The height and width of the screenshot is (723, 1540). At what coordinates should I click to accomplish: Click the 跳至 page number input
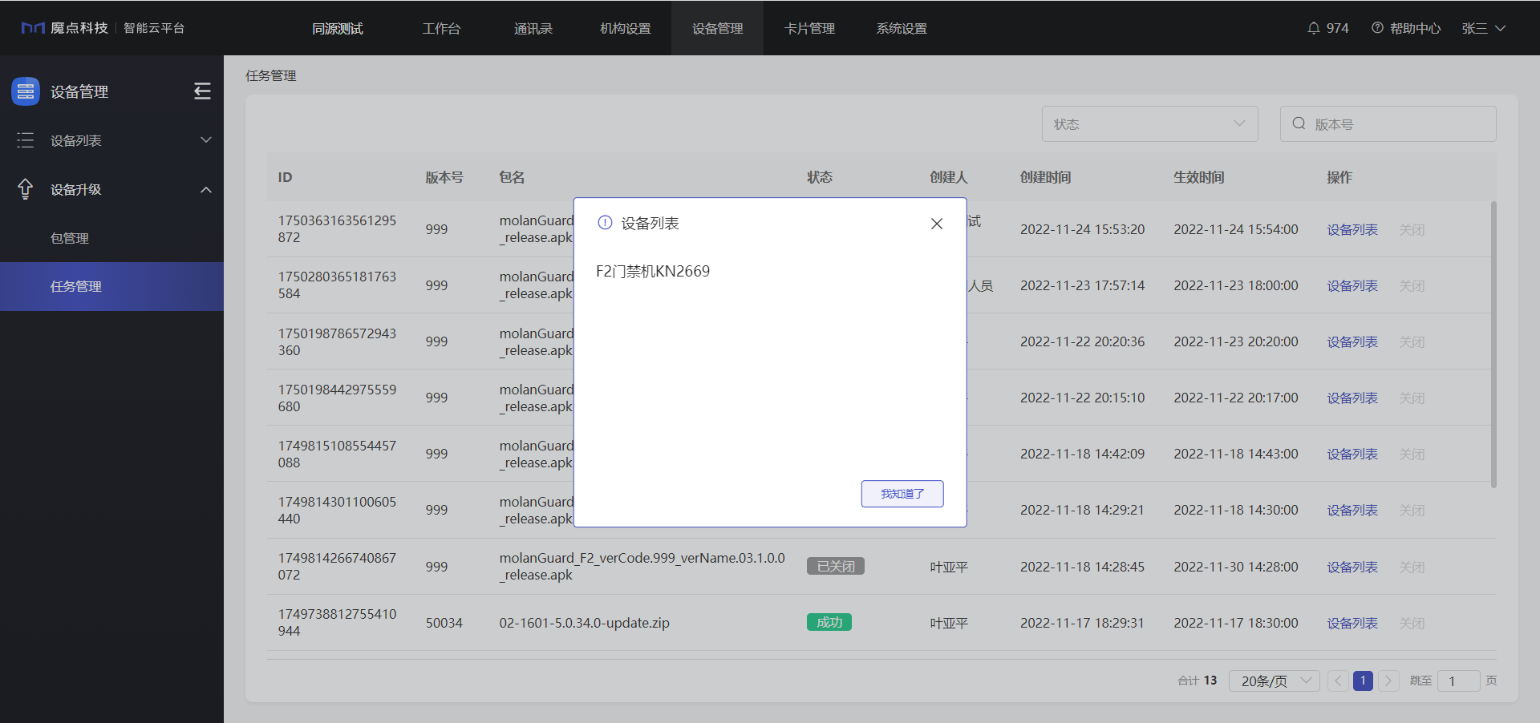[x=1458, y=681]
